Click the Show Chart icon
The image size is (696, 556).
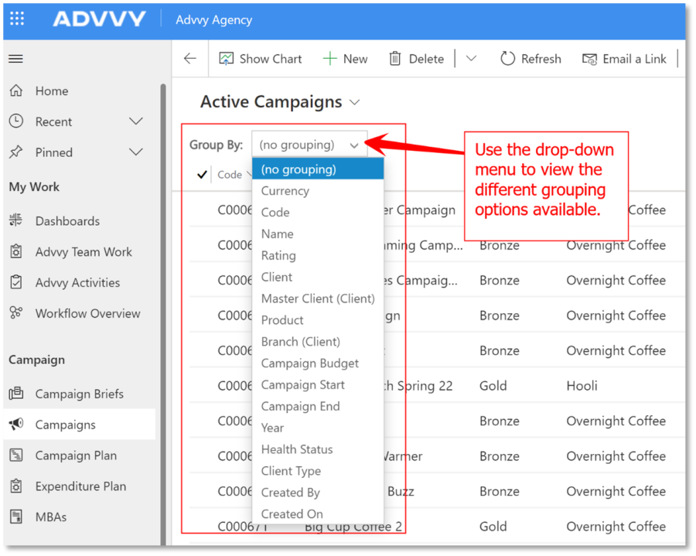tap(226, 59)
